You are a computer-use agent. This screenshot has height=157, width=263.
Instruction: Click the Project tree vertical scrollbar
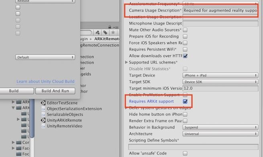pos(32,118)
